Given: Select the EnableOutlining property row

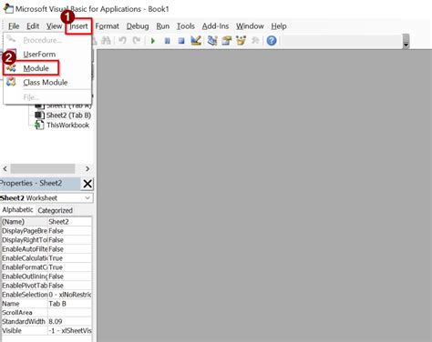Looking at the screenshot, I should tap(46, 277).
